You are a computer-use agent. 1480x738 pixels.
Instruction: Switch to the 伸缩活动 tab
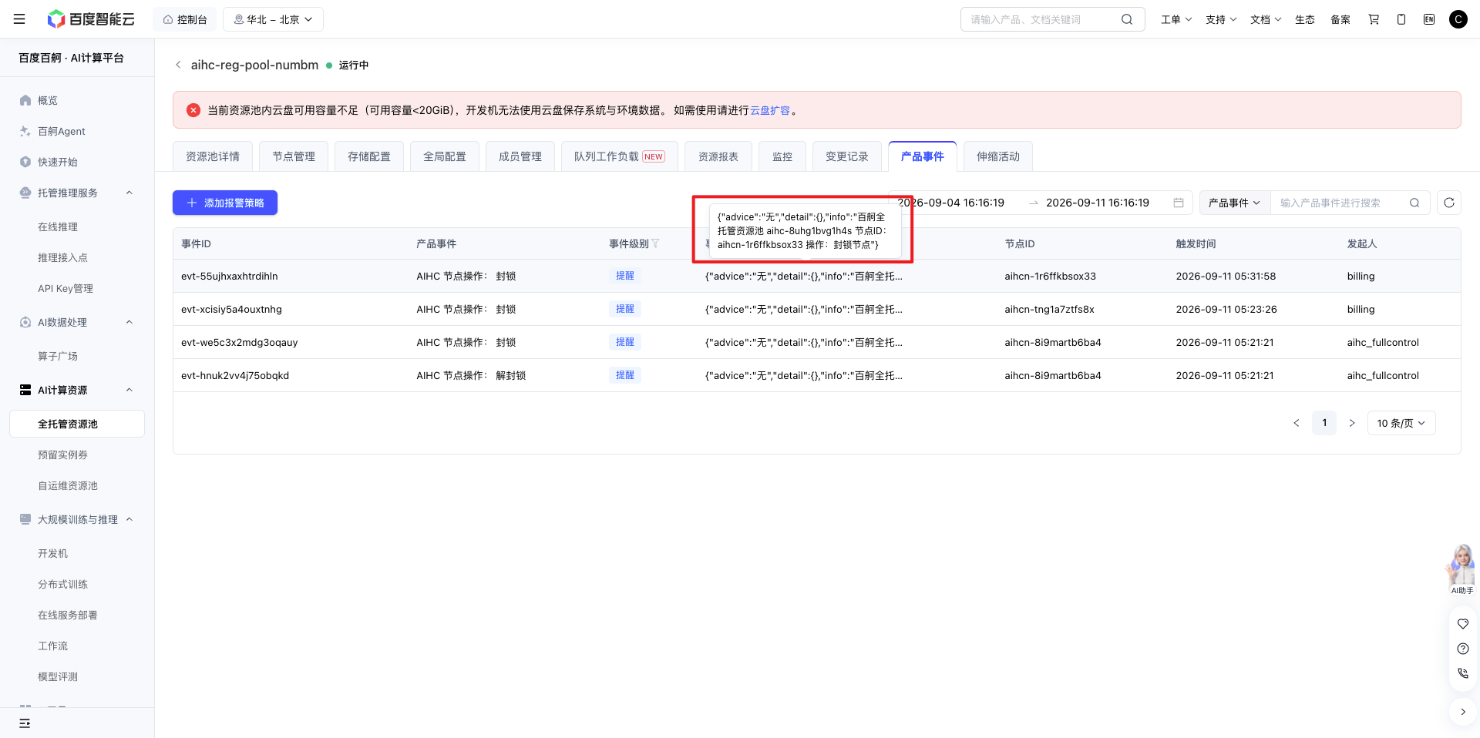998,156
